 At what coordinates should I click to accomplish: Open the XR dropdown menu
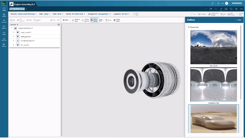[x=66, y=20]
